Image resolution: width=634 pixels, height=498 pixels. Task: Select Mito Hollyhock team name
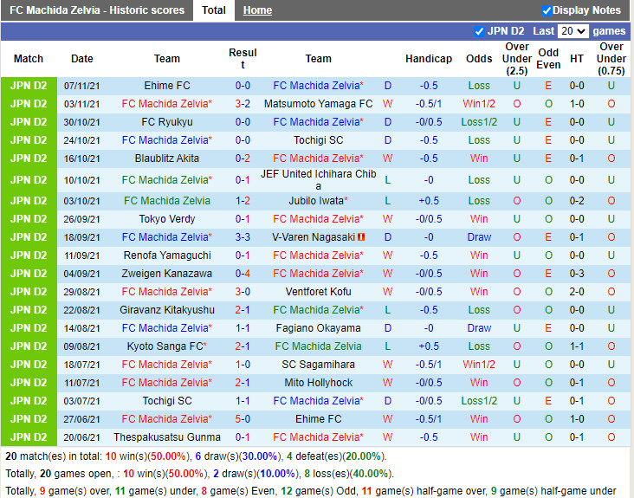[318, 383]
